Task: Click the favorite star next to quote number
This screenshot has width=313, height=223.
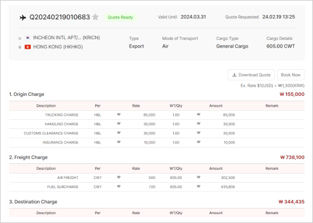Action: point(96,17)
